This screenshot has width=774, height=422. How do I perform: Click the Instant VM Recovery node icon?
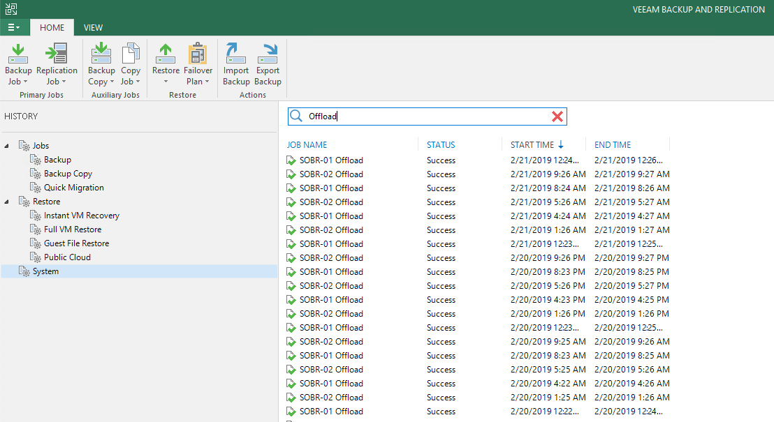pyautogui.click(x=36, y=216)
